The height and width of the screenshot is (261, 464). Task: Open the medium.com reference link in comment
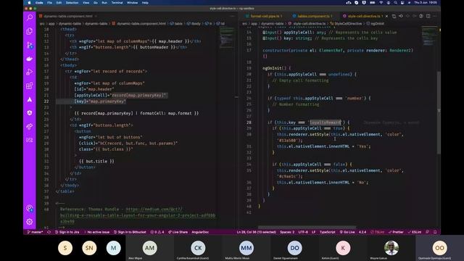coord(138,215)
